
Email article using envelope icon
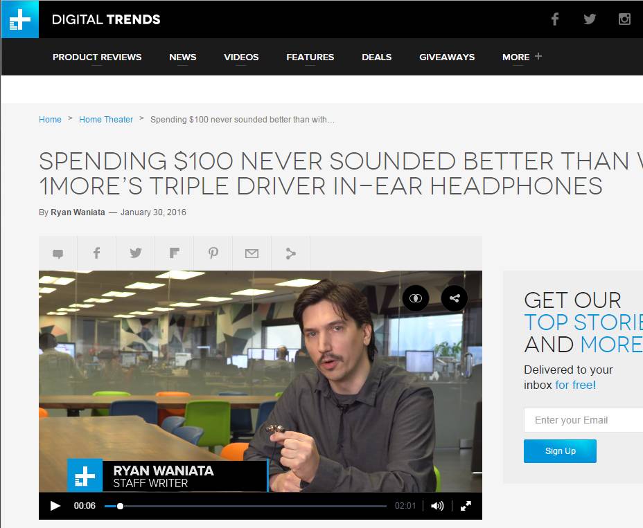[x=252, y=253]
